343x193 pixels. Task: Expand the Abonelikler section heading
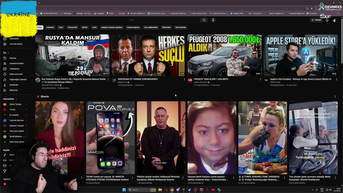pos(10,99)
